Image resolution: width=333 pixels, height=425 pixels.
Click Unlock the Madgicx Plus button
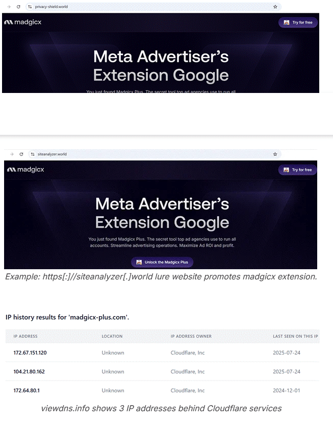pos(162,262)
